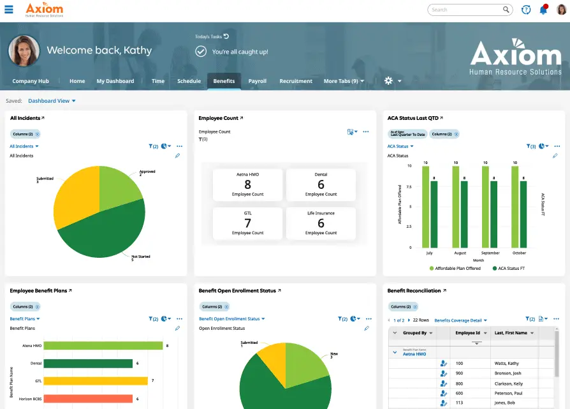Switch to the Payroll tab
The image size is (570, 409).
click(x=258, y=81)
